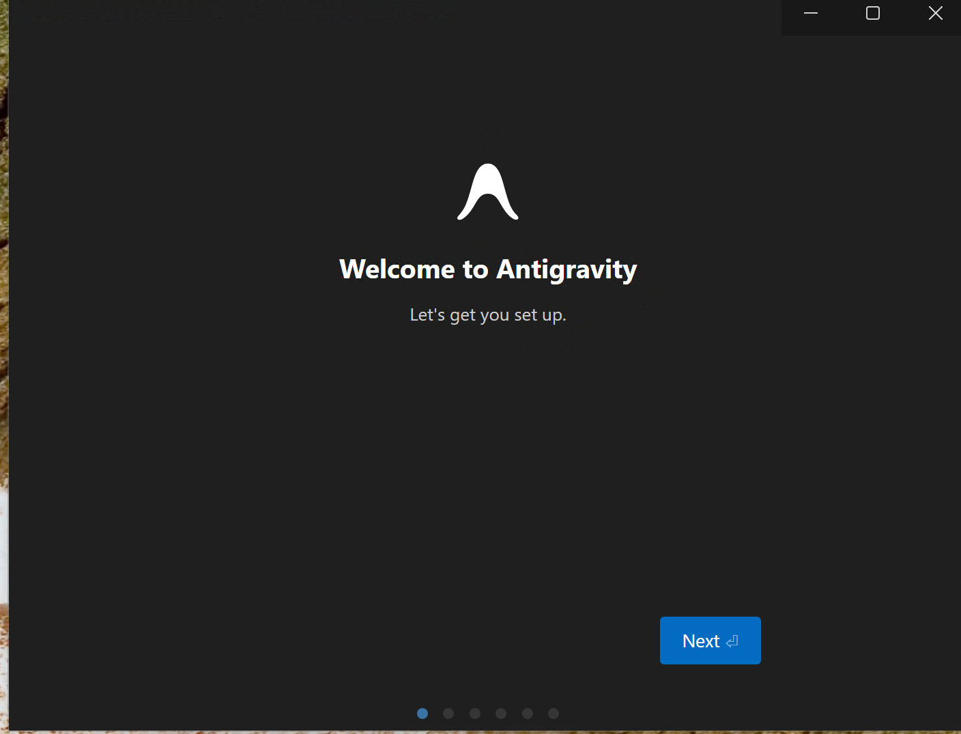Image resolution: width=961 pixels, height=734 pixels.
Task: Click the desktop wallpaper strip below window
Action: (x=478, y=733)
